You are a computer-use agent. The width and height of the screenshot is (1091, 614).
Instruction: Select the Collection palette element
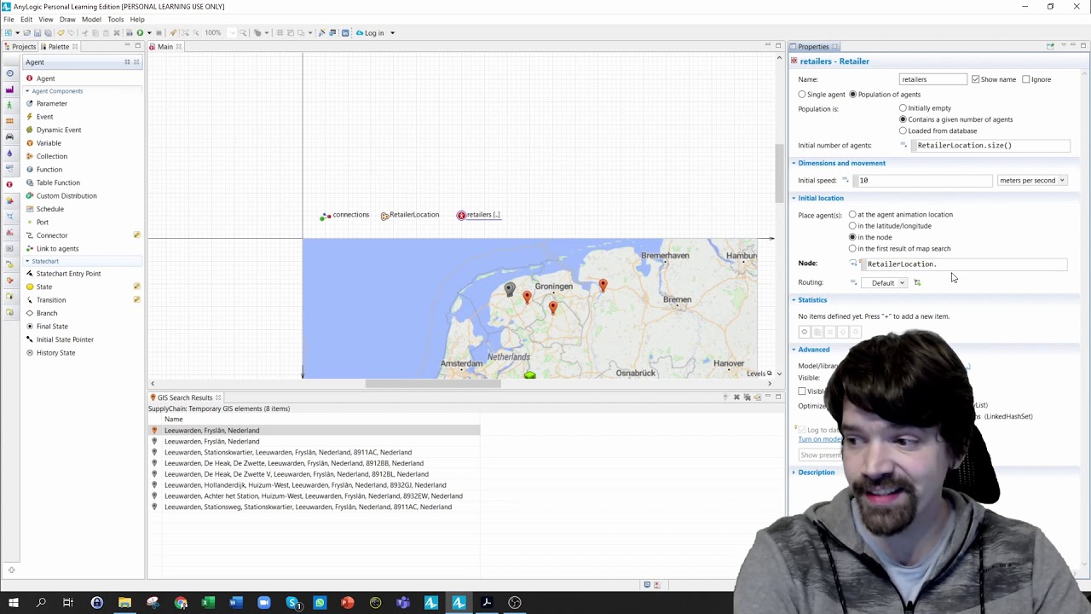coord(51,156)
